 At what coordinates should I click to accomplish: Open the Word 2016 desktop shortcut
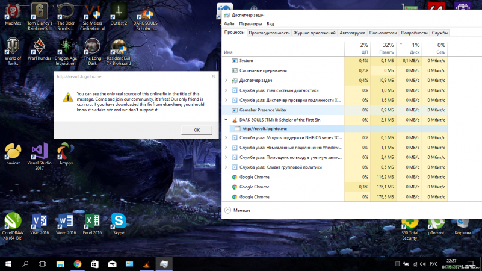[66, 224]
